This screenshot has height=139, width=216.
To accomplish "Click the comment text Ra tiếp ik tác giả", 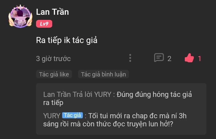I will click(67, 40).
